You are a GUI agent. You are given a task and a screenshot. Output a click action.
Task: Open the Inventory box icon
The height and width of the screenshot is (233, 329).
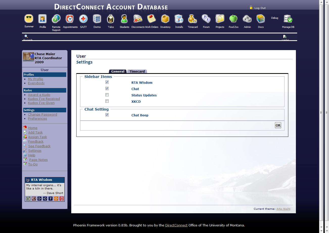click(x=165, y=19)
